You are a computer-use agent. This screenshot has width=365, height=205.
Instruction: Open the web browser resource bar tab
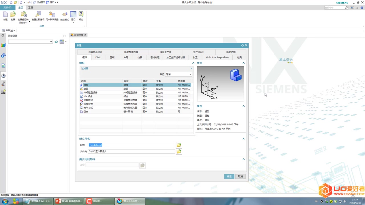click(3, 66)
